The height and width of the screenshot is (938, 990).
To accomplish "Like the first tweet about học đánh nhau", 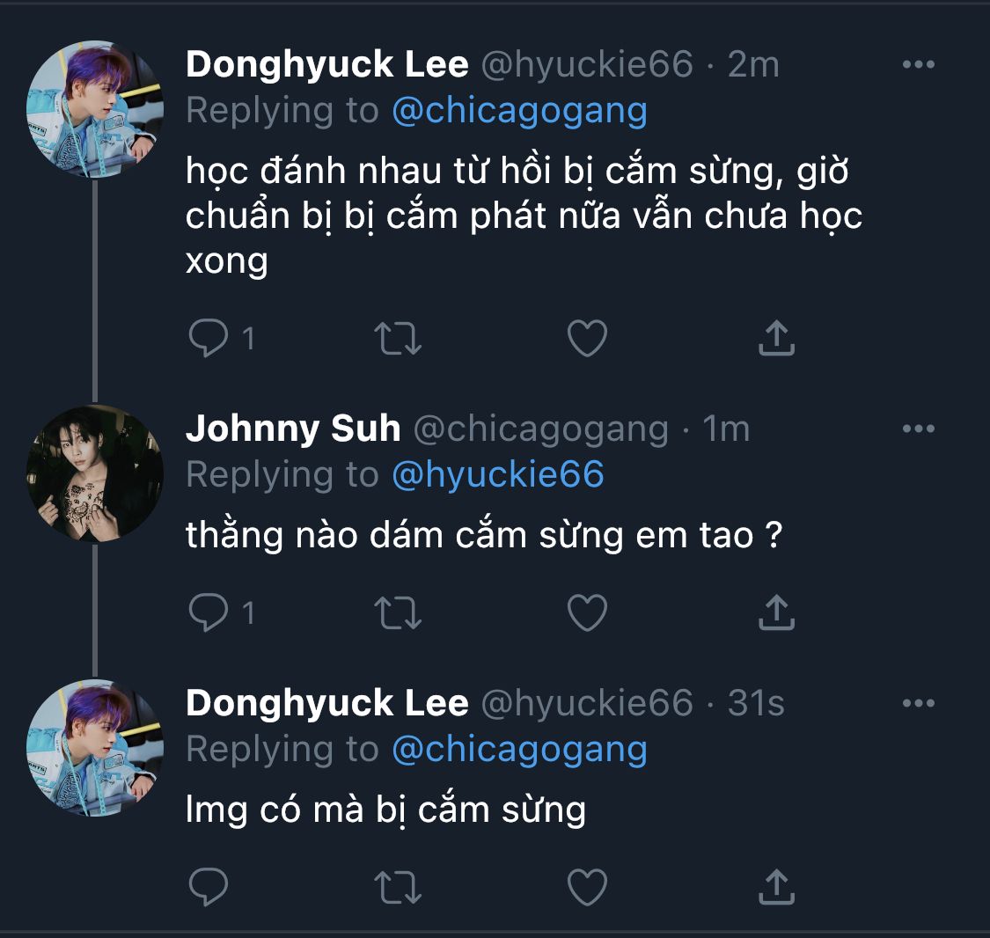I will (587, 338).
